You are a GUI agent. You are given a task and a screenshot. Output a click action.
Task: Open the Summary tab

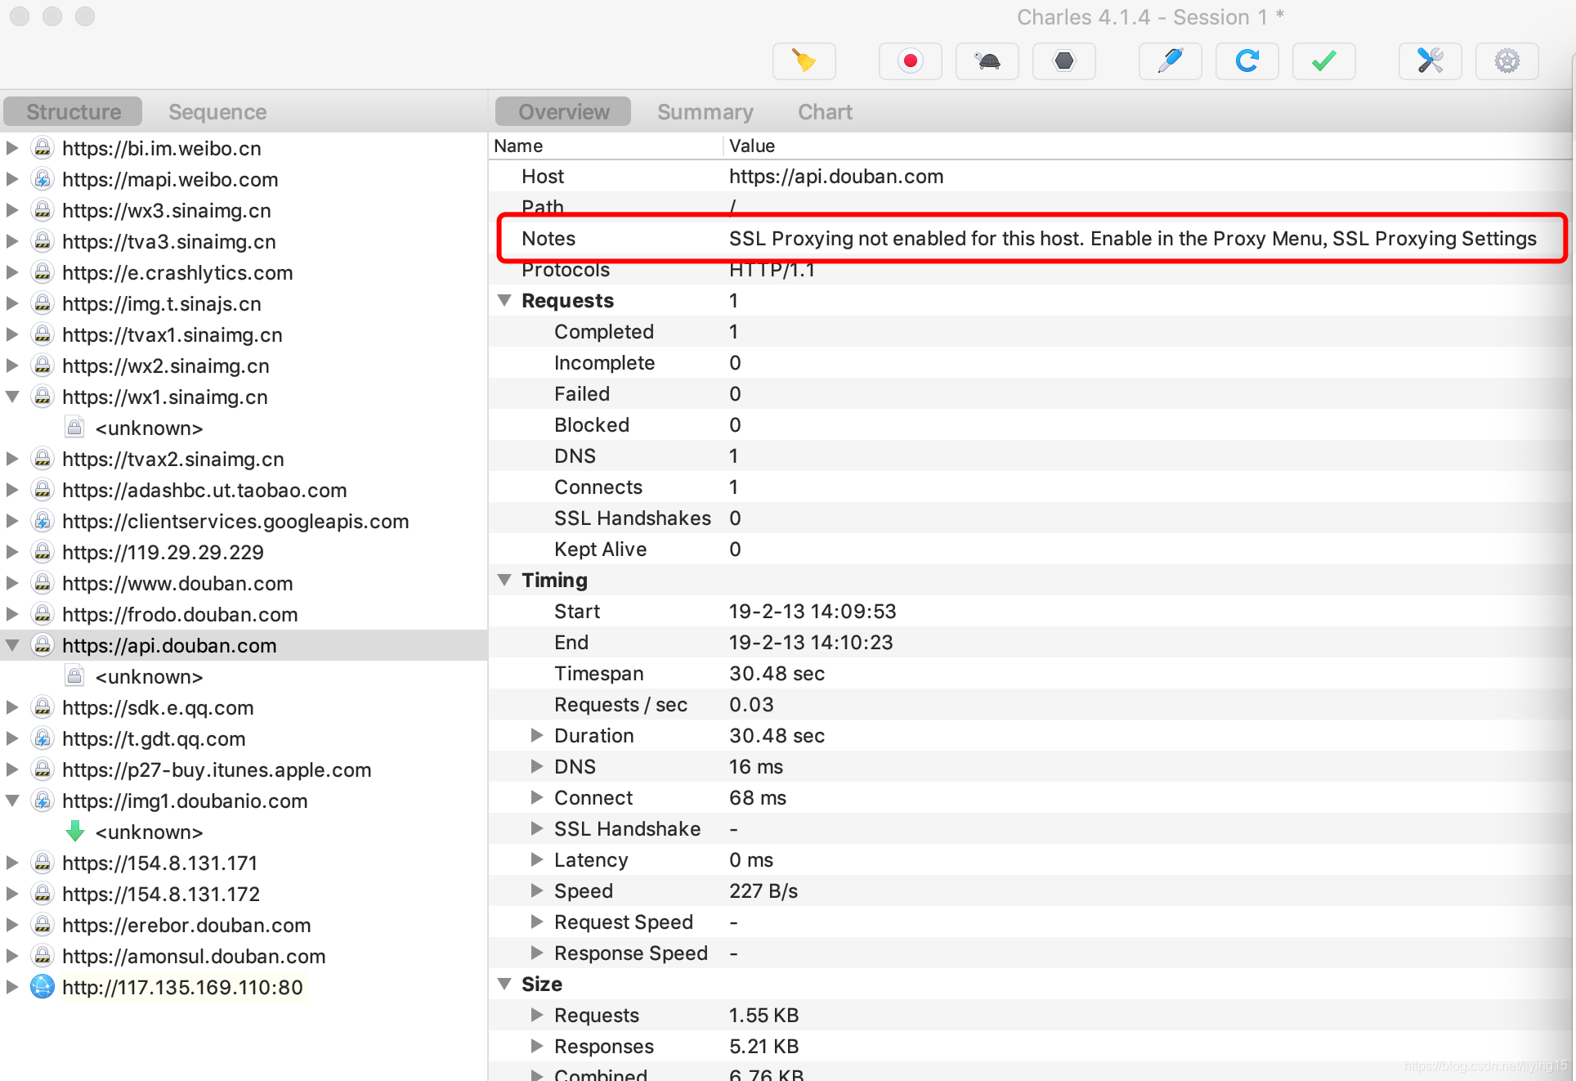(x=705, y=112)
